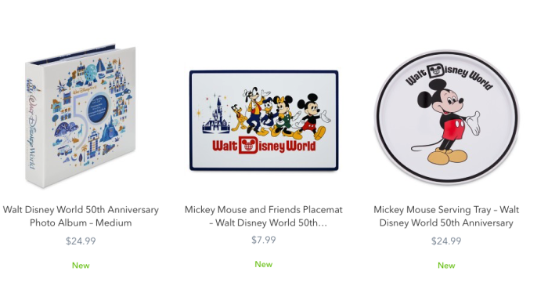The height and width of the screenshot is (304, 548).
Task: Click the New label under the Placemat
Action: [264, 265]
